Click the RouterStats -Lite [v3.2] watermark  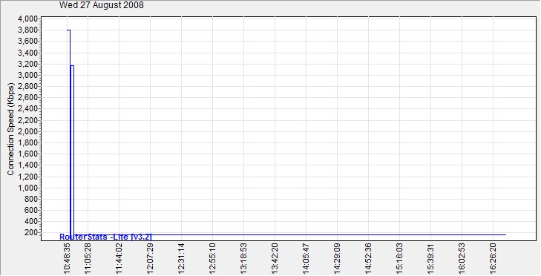[x=105, y=237]
